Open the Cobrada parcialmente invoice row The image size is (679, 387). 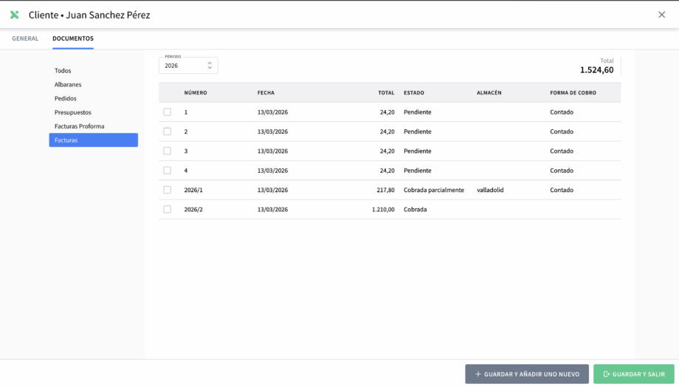pos(433,190)
